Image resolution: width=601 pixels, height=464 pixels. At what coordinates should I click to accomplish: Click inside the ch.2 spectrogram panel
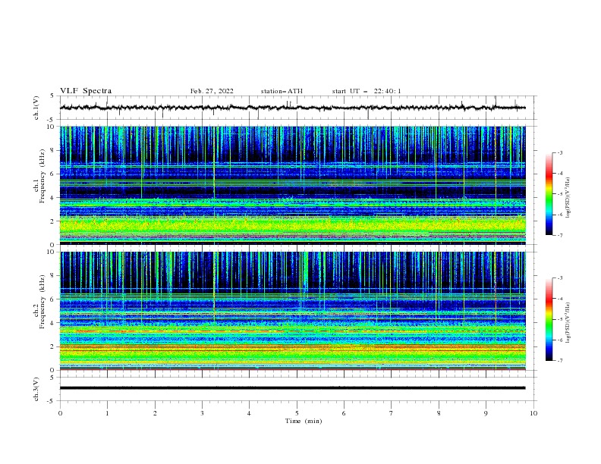pos(292,311)
